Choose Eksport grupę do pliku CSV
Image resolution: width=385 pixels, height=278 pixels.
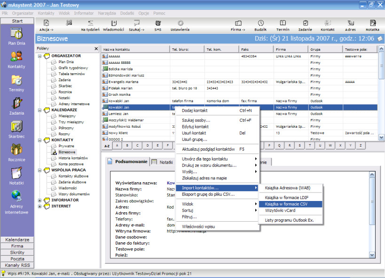[x=218, y=194]
